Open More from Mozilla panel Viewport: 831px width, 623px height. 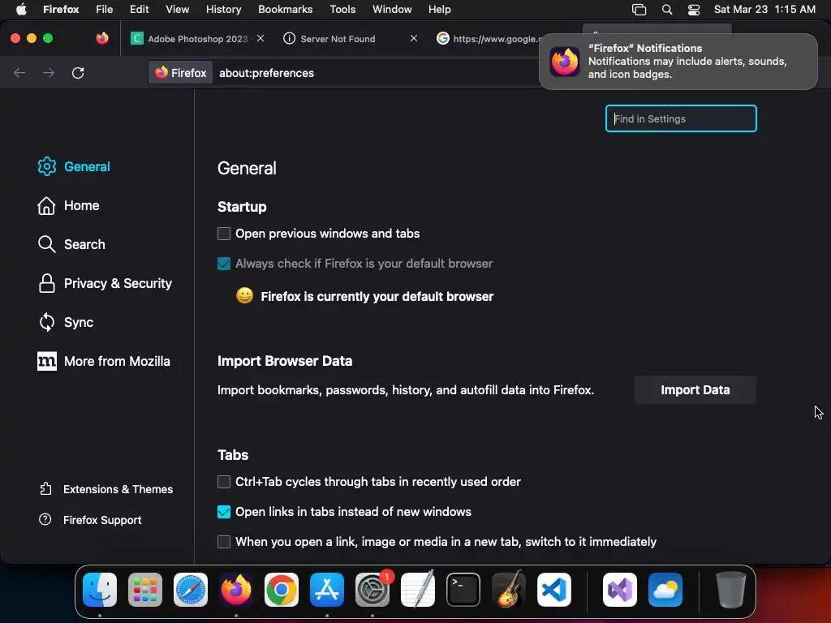[x=104, y=361]
